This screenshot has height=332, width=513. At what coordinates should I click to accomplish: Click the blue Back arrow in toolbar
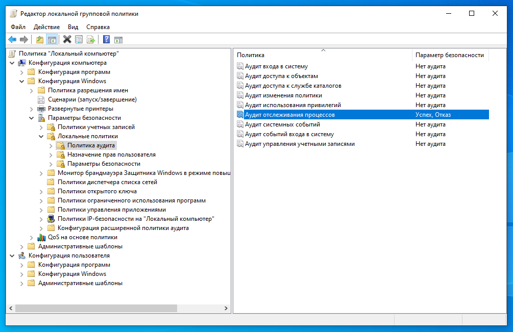point(12,39)
